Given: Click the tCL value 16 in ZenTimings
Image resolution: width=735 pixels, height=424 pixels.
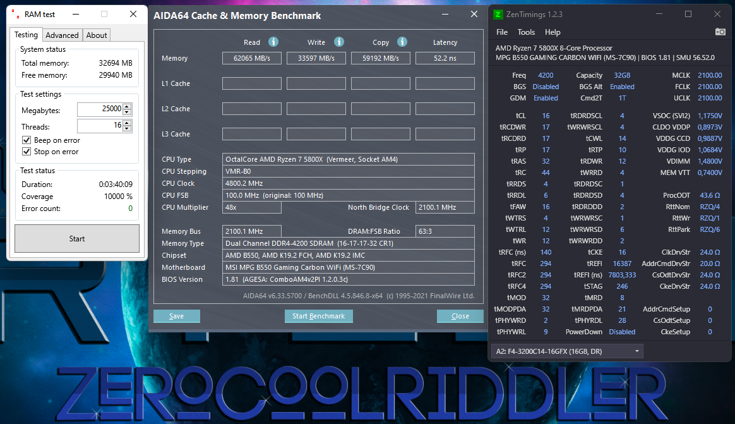Looking at the screenshot, I should (546, 116).
